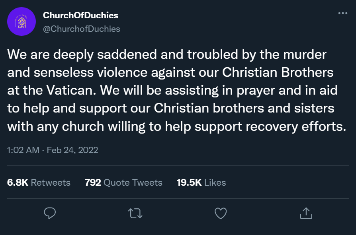Screen dimensions: 356x235
Task: Open conversation via the reply bubble icon
Action: (49, 213)
